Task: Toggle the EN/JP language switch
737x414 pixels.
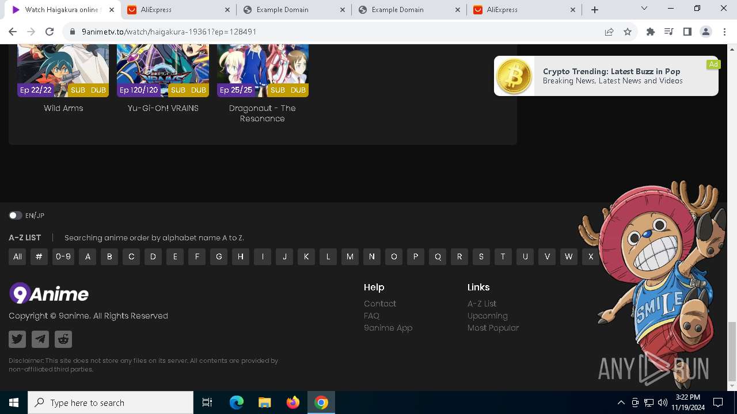Action: tap(16, 216)
